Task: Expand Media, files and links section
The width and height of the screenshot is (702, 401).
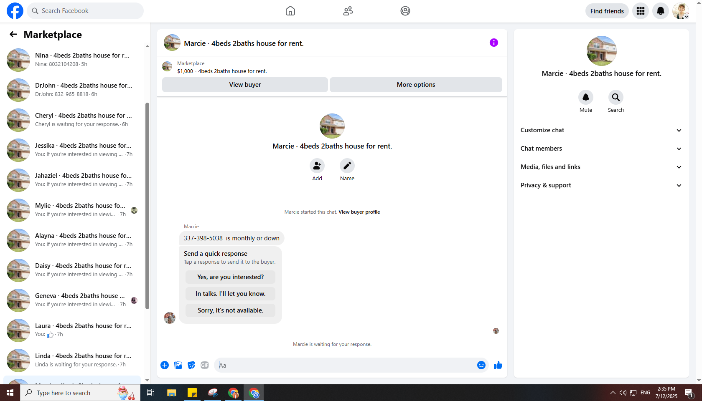Action: [x=601, y=167]
